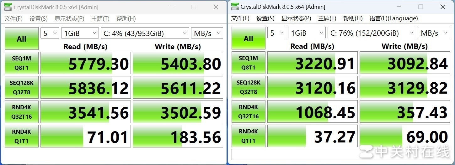This screenshot has width=455, height=165.
Task: Start SEQ1M Q8T1 test in left window
Action: click(22, 63)
